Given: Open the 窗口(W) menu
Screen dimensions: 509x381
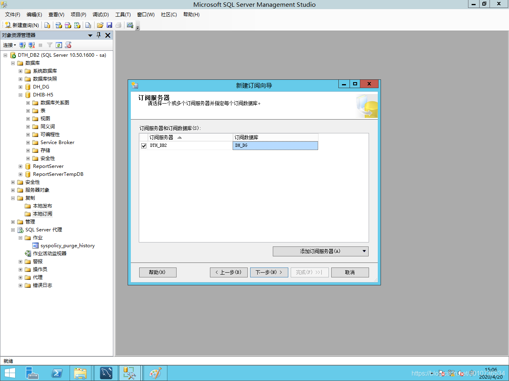Looking at the screenshot, I should [x=146, y=14].
